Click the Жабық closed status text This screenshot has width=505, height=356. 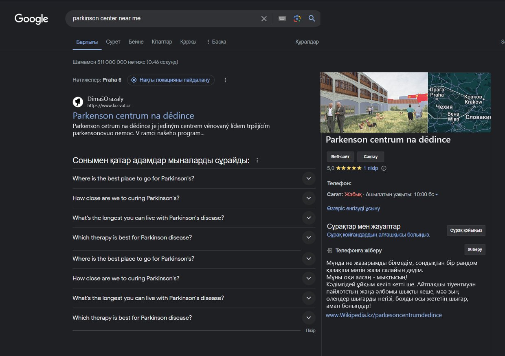(353, 195)
